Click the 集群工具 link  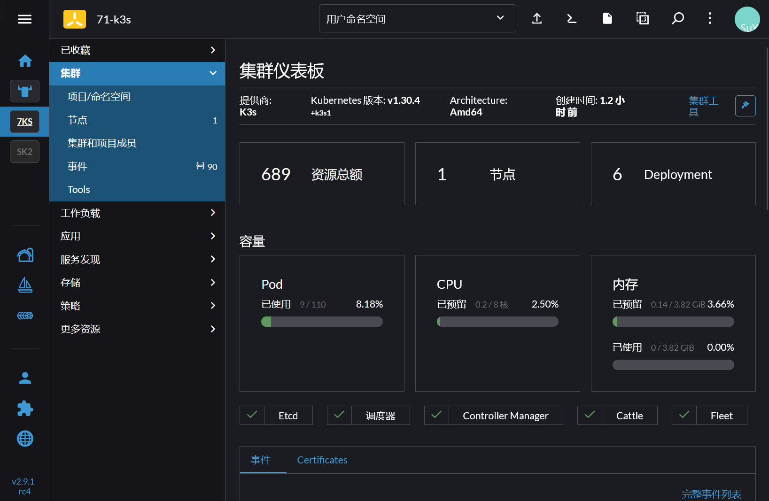703,106
